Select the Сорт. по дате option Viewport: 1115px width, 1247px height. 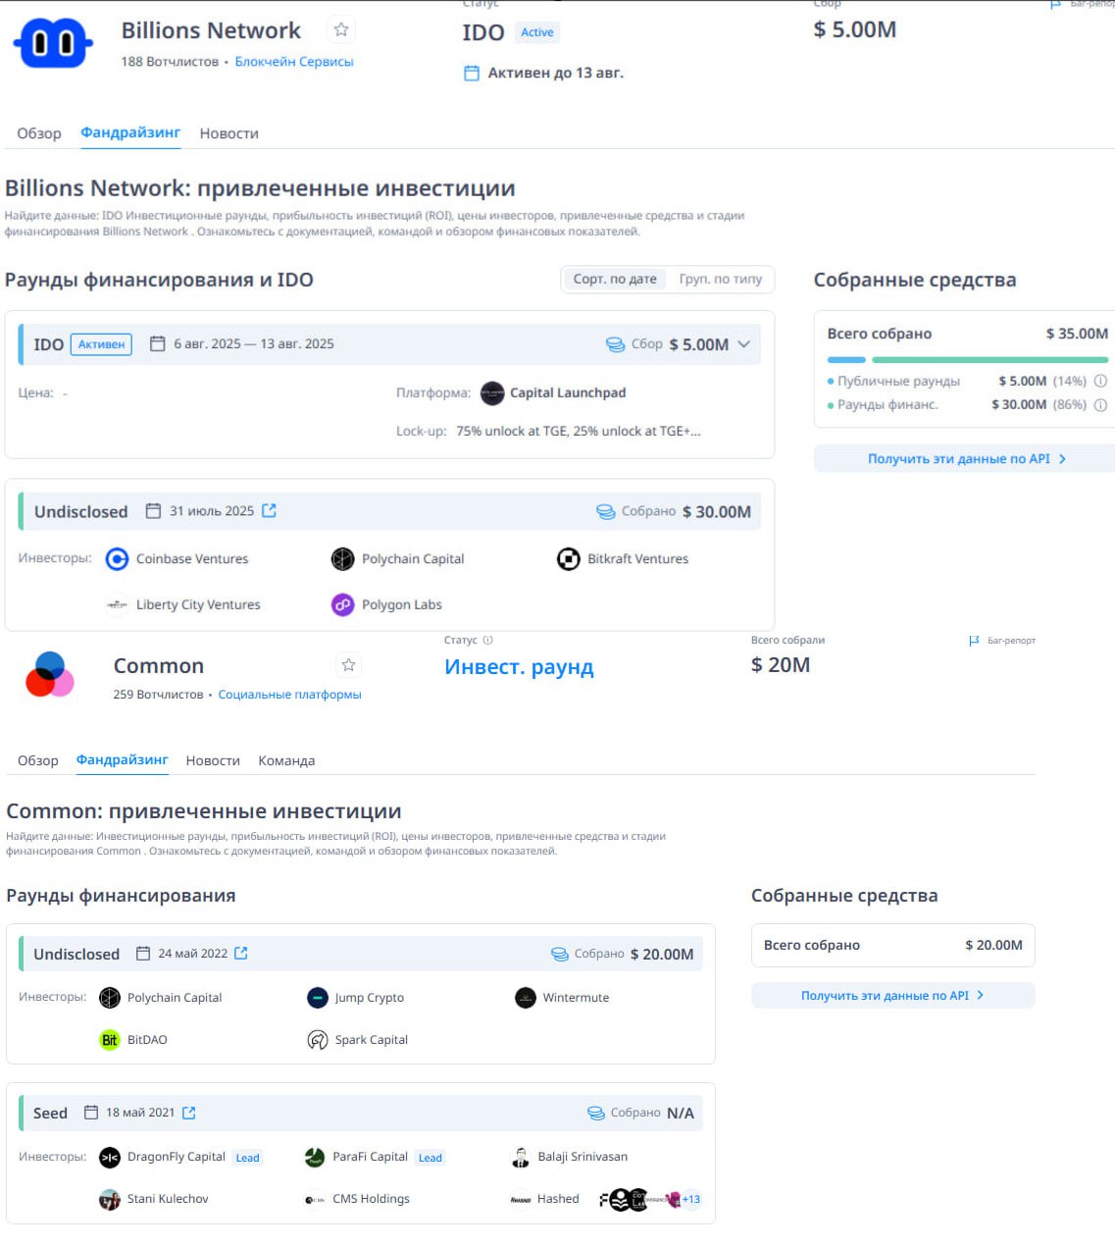615,279
